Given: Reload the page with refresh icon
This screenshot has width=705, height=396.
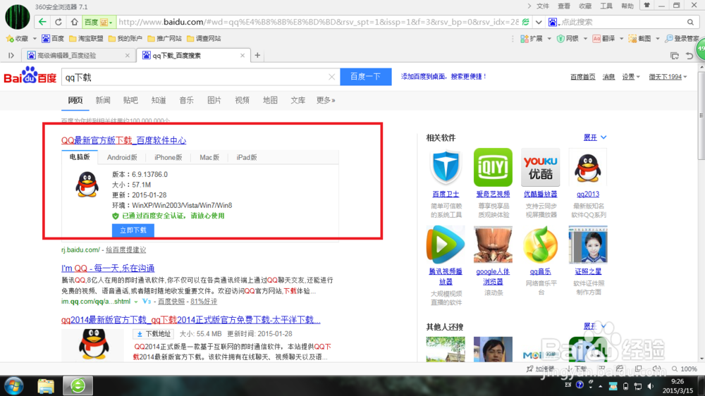Looking at the screenshot, I should pyautogui.click(x=59, y=22).
